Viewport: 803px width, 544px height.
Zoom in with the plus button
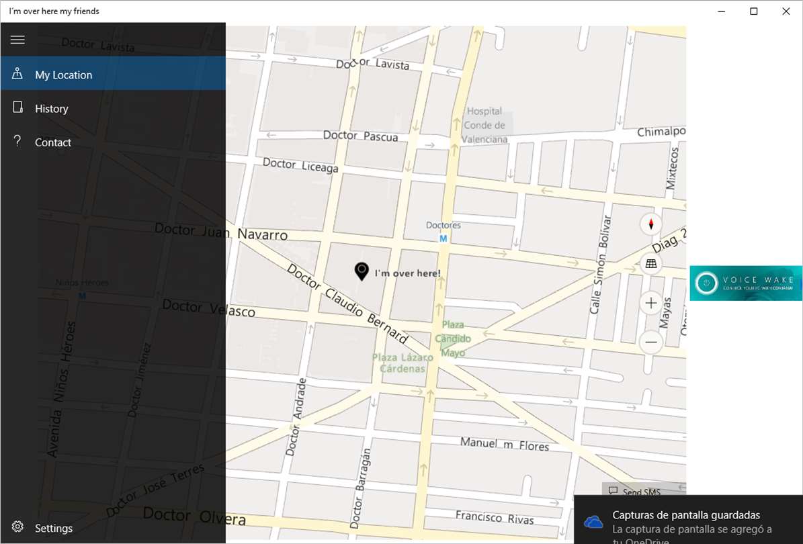tap(651, 303)
